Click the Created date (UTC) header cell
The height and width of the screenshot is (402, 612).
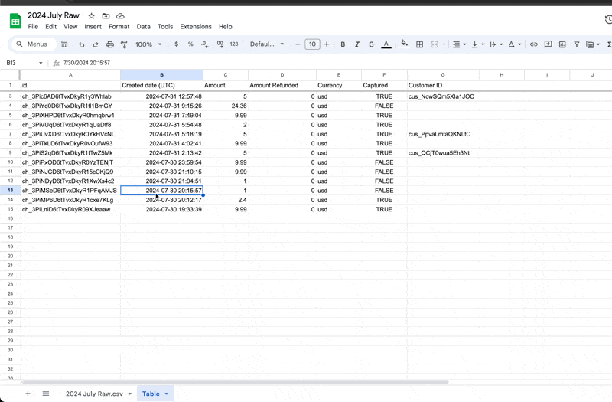point(161,85)
